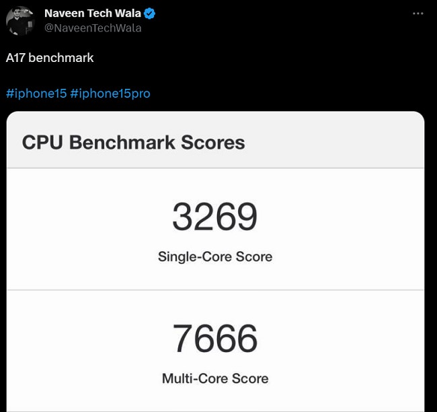The width and height of the screenshot is (437, 412).
Task: Select the "Single-Core Score" label
Action: click(215, 256)
